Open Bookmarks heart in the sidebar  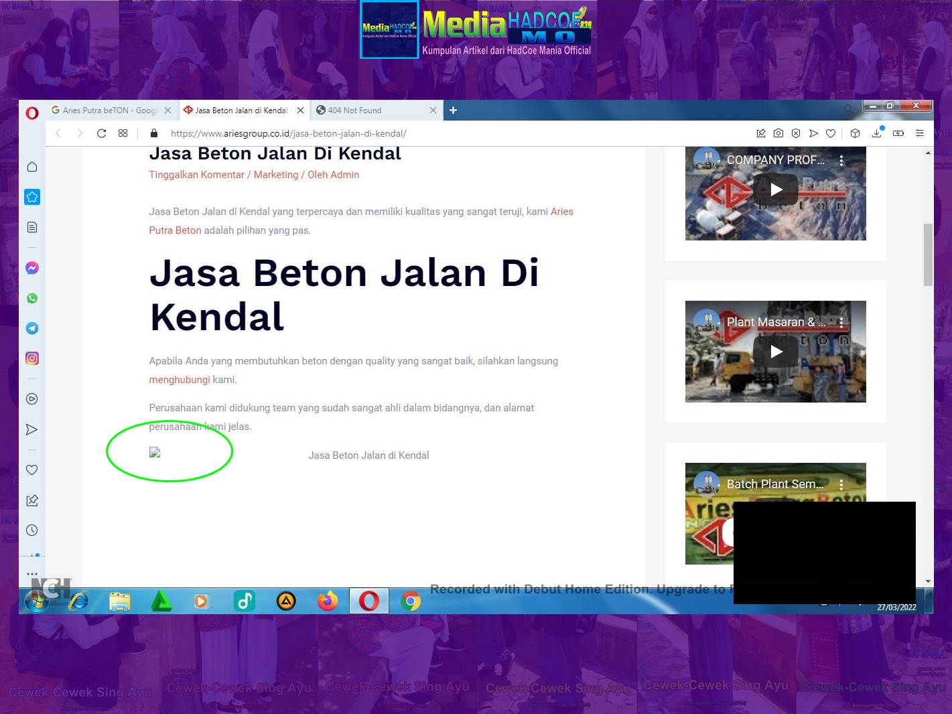pos(31,470)
